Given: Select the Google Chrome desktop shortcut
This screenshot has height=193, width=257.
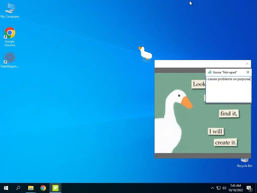Looking at the screenshot, I should coord(10,37).
